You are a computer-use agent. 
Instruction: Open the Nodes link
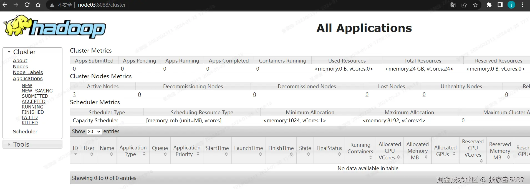[21, 66]
